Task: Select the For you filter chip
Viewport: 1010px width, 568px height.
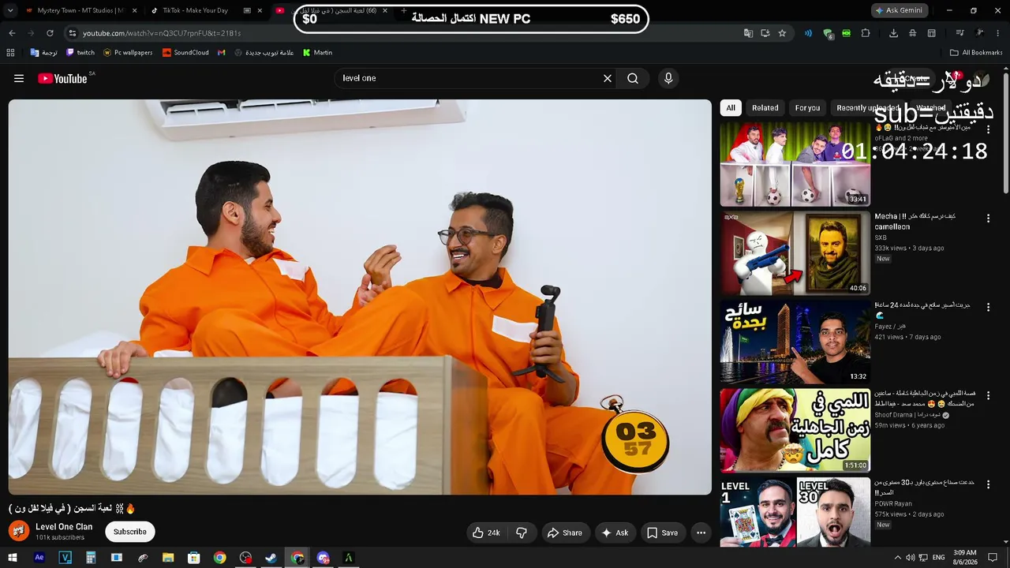Action: pyautogui.click(x=807, y=108)
